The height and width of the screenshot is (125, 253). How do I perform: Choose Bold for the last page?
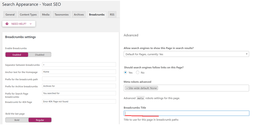pyautogui.click(x=17, y=120)
